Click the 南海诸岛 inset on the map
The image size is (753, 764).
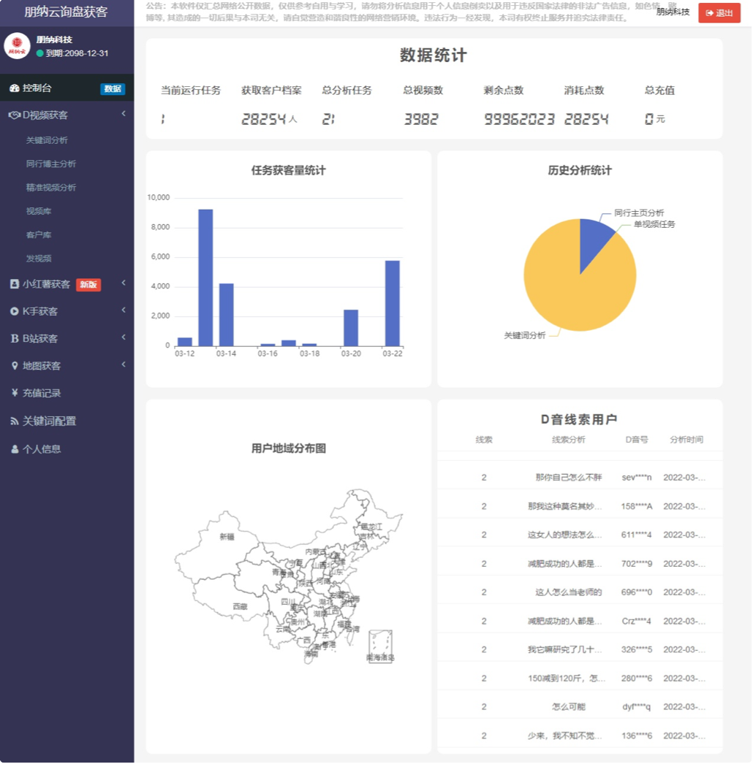[x=380, y=646]
